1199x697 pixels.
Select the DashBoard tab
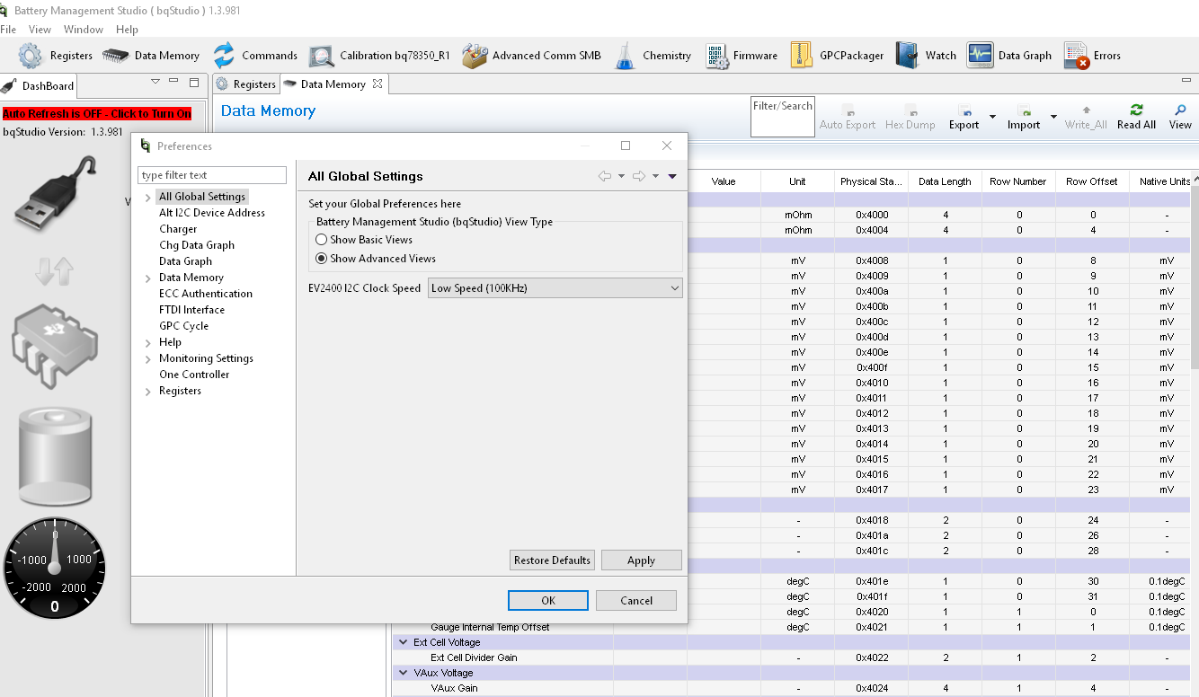[38, 85]
